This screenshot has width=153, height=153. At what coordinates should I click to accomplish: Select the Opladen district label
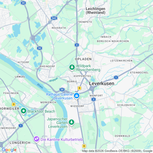tap(83, 59)
